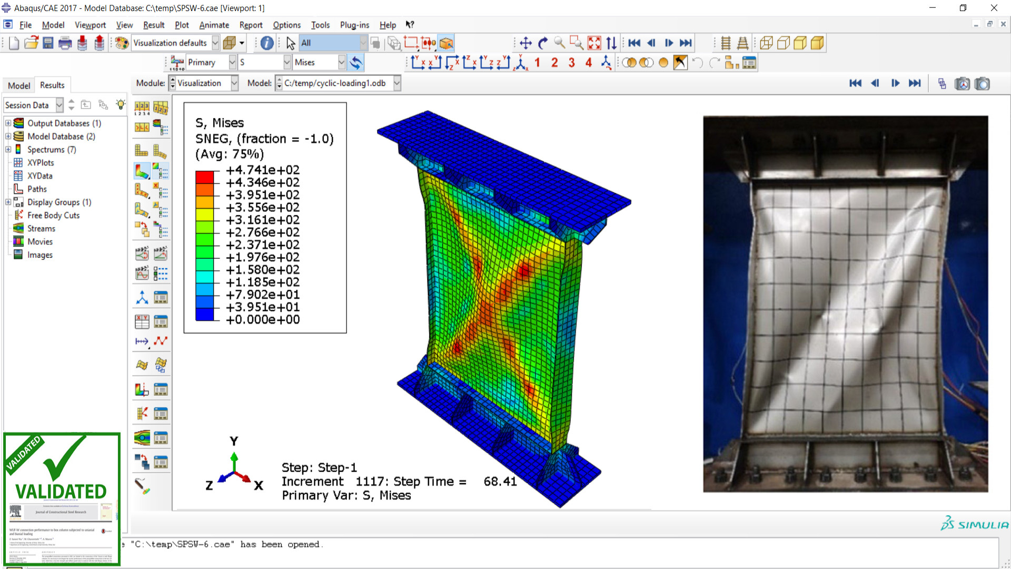Toggle wireframe render style
Image resolution: width=1011 pixels, height=569 pixels.
pos(766,43)
